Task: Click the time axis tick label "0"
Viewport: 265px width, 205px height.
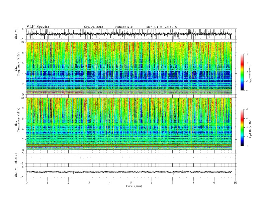Action: (x=26, y=183)
